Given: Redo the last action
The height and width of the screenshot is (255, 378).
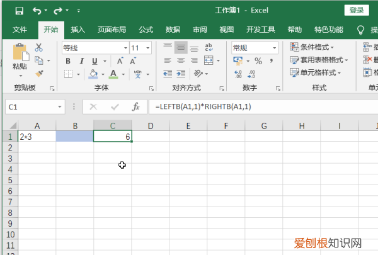Looking at the screenshot, I should 58,11.
